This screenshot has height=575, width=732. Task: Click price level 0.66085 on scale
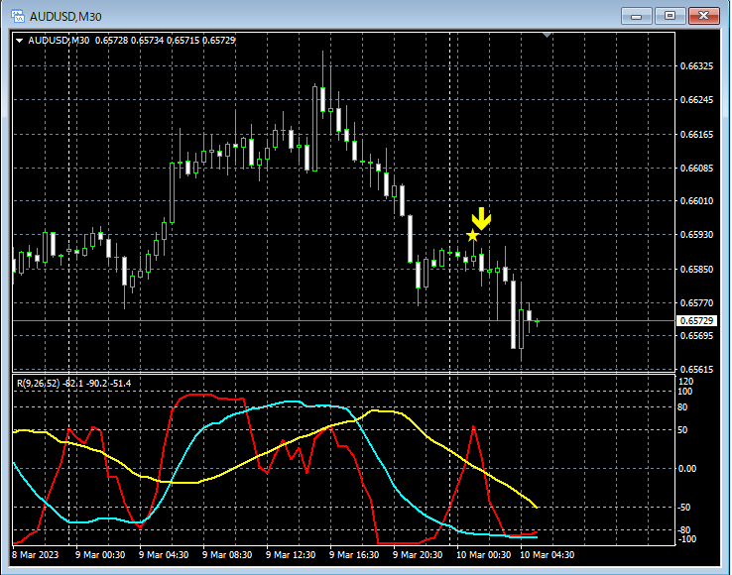696,168
